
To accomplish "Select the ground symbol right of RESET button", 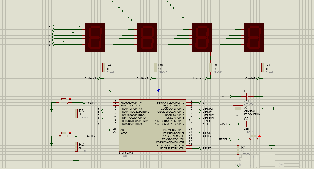I will (x=272, y=147).
